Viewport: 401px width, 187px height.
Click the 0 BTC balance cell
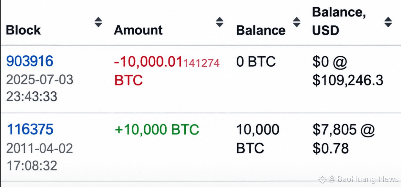click(256, 61)
